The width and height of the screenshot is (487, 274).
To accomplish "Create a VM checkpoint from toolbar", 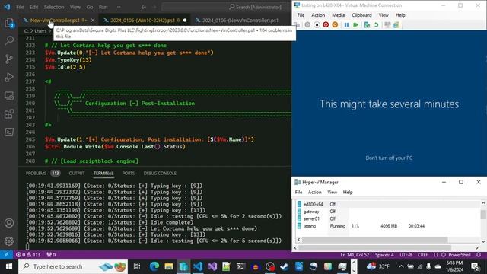I will [367, 25].
